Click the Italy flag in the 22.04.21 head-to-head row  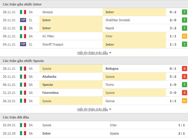coord(23,125)
